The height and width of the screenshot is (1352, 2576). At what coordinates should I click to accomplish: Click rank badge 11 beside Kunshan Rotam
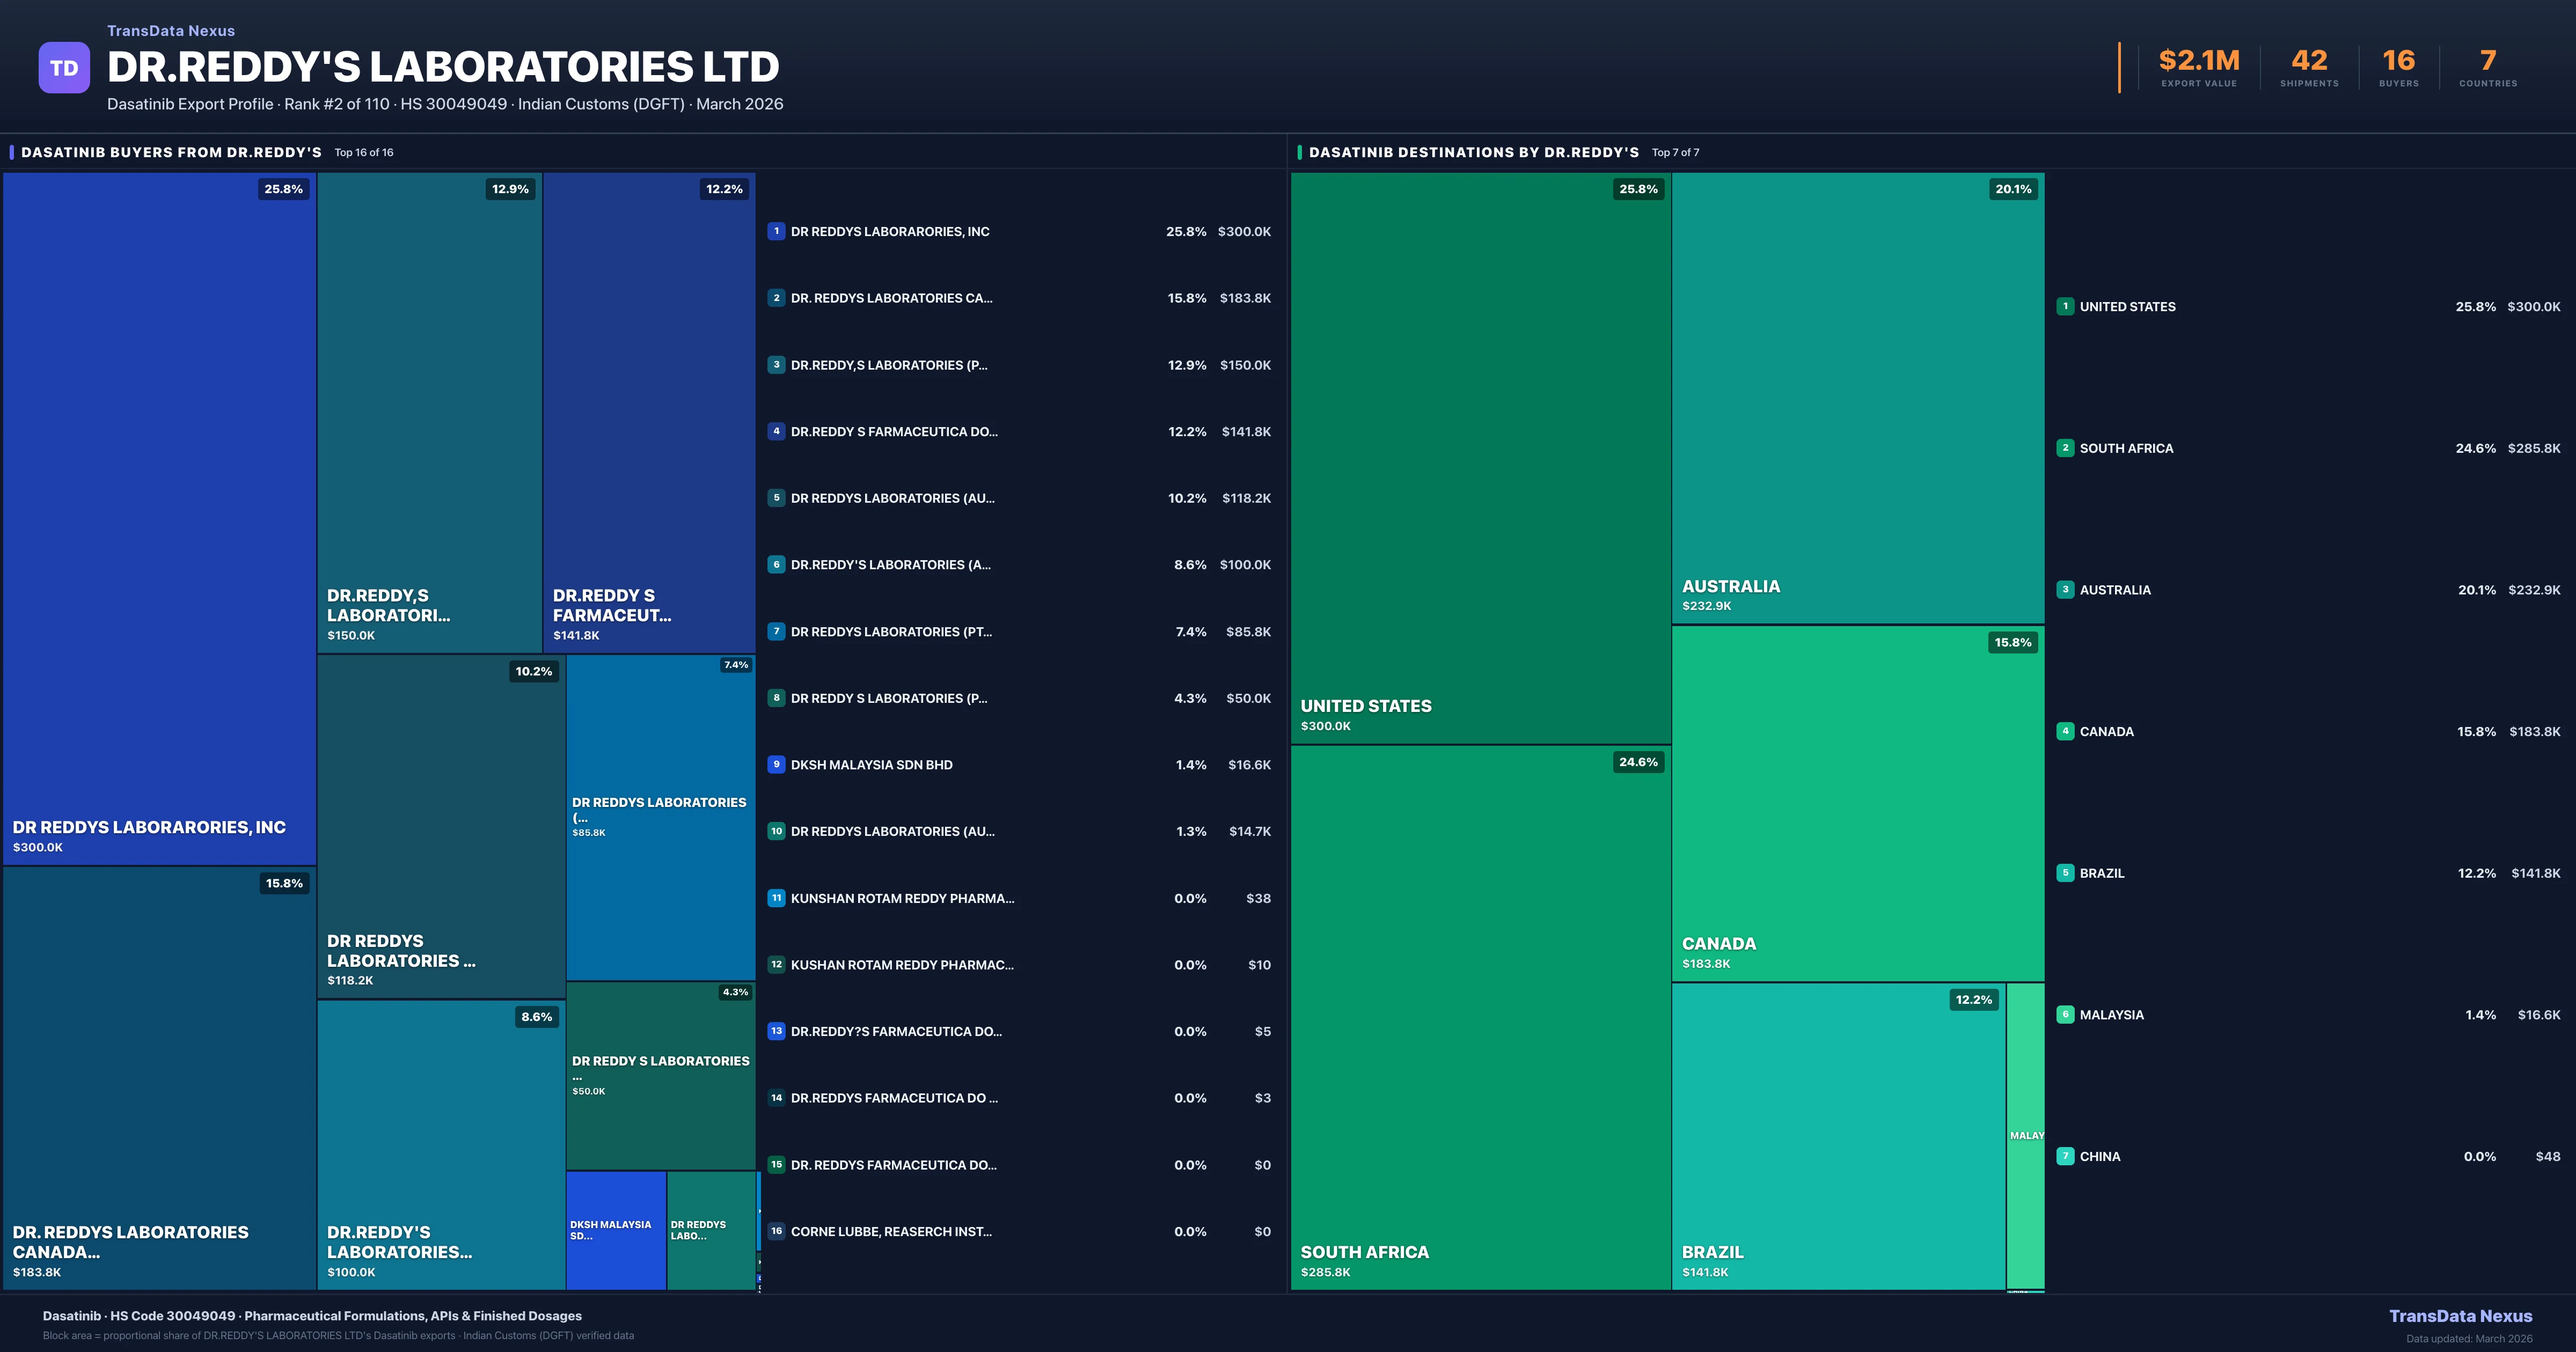[x=776, y=898]
